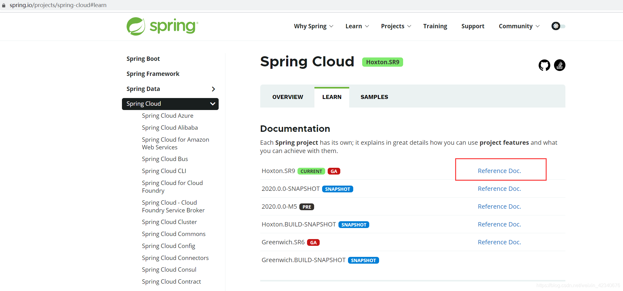
Task: Click the 2020.0.0-M5 version name
Action: [279, 207]
